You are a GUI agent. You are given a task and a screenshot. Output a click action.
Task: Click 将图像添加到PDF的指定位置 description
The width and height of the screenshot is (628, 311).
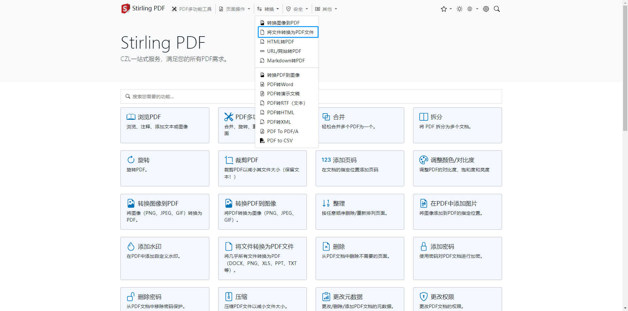pyautogui.click(x=451, y=213)
